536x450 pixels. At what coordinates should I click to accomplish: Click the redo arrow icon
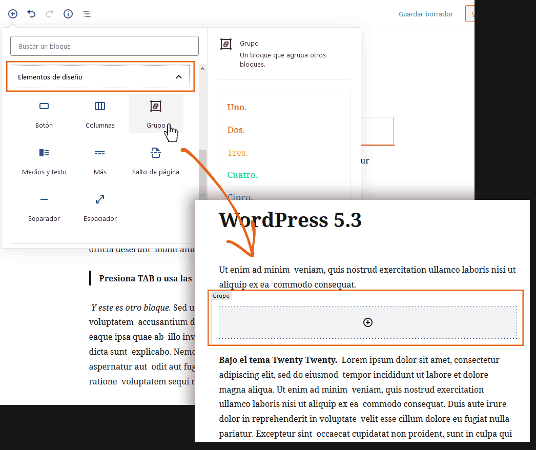50,14
